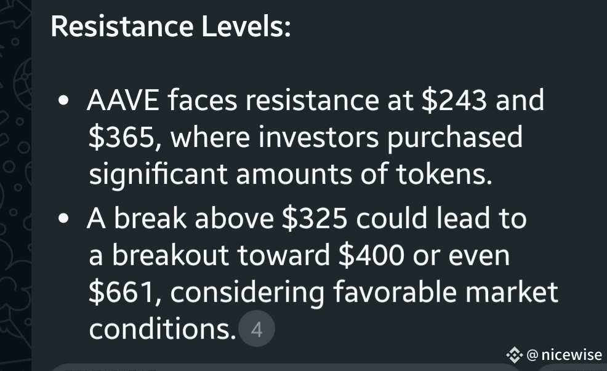Click the Binance logo watermark icon
This screenshot has width=607, height=371.
(515, 354)
